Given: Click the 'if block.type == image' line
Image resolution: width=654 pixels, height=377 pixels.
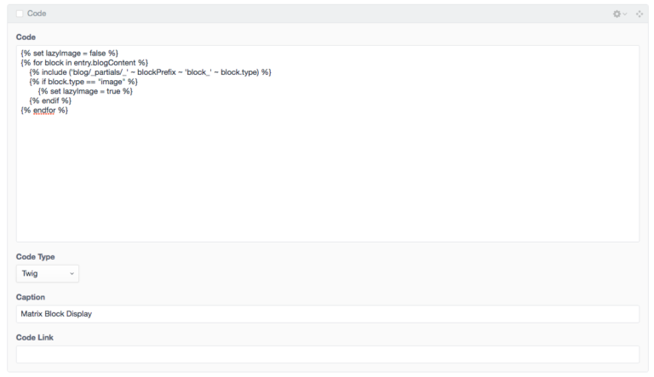Looking at the screenshot, I should pyautogui.click(x=83, y=81).
